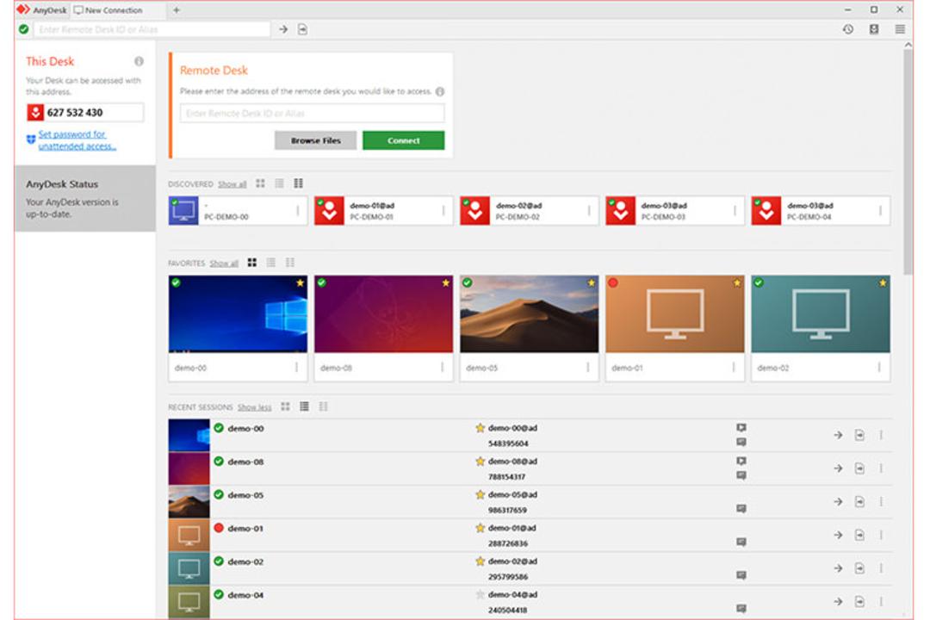The image size is (930, 620).
Task: Switch Discovered section to small tile view
Action: [x=298, y=183]
